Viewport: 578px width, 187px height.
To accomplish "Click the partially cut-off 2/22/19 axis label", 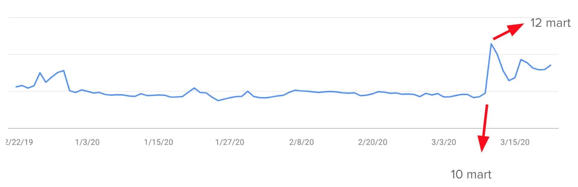I will [x=20, y=142].
